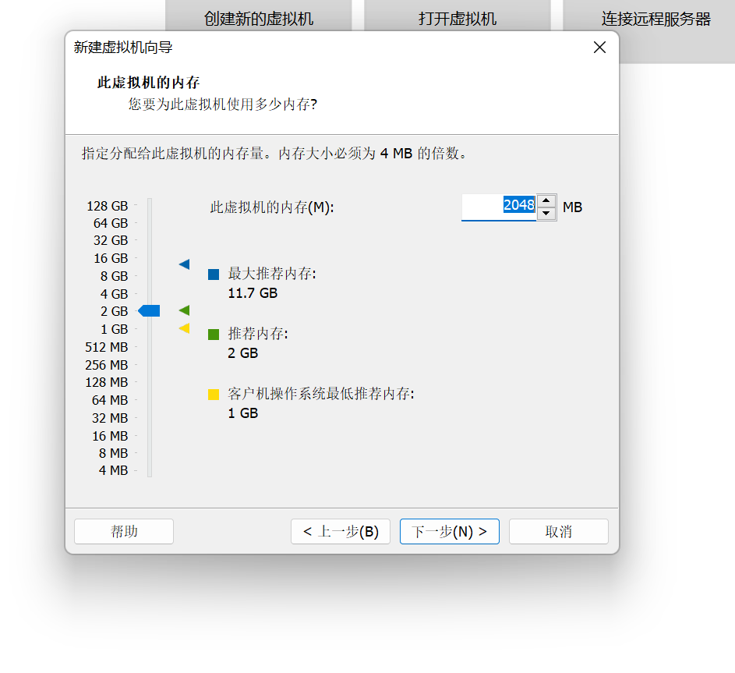Click the 11.7 GB maximum memory value
Image resolution: width=735 pixels, height=673 pixels.
click(253, 293)
